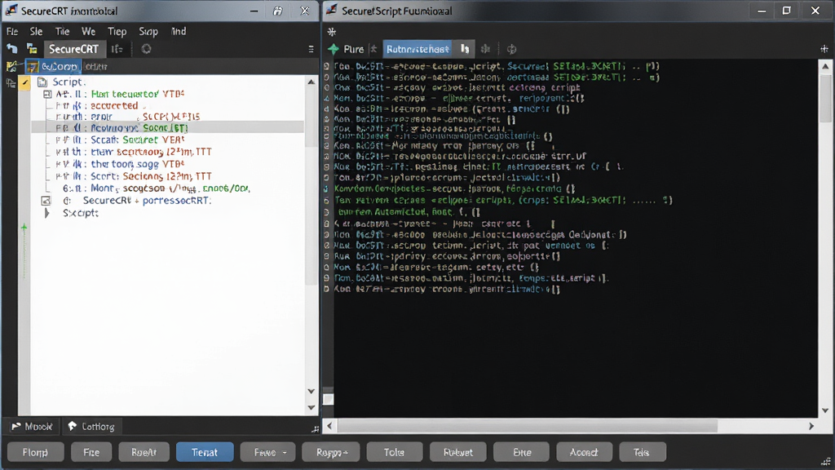Open the 'We' menu in menu bar
Image resolution: width=835 pixels, height=470 pixels.
click(88, 32)
